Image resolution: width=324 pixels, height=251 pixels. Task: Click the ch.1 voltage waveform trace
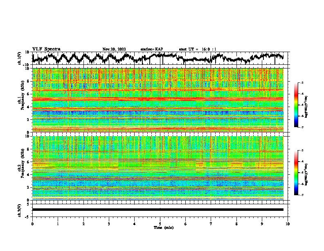click(158, 58)
